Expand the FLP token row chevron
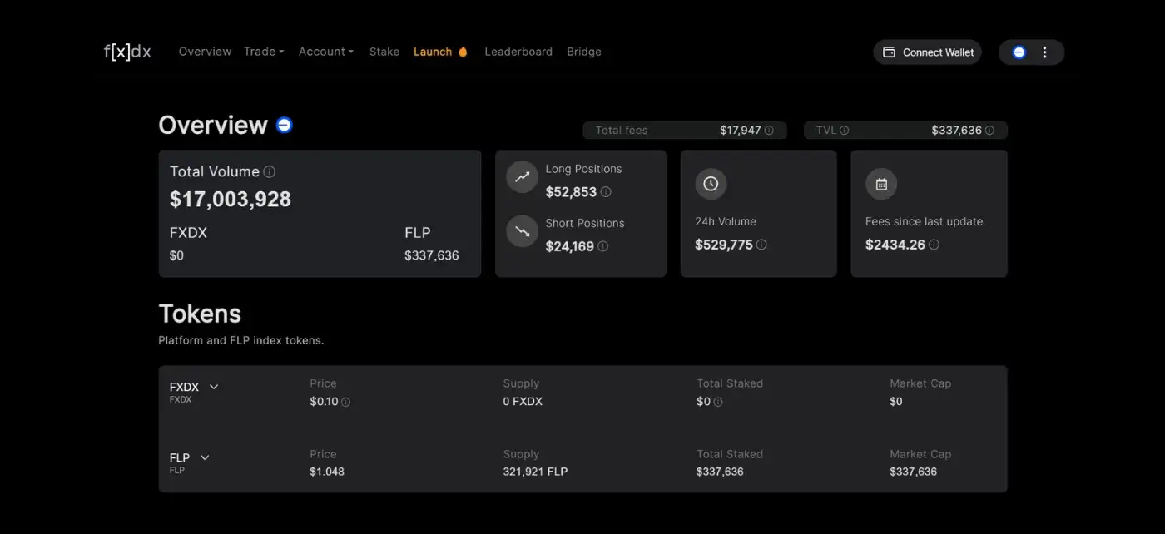The image size is (1165, 534). 205,457
